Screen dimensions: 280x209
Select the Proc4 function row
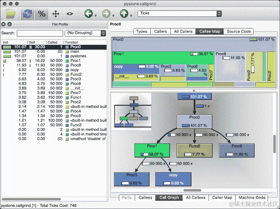[54, 111]
